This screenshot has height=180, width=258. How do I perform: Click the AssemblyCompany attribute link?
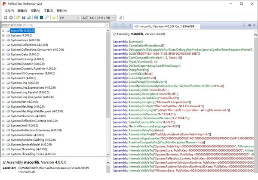pyautogui.click(x=141, y=102)
